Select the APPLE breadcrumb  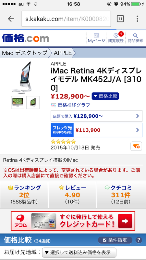click(63, 53)
